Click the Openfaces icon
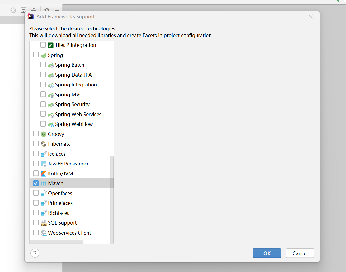Screen dimensions: 346x272 [44, 193]
